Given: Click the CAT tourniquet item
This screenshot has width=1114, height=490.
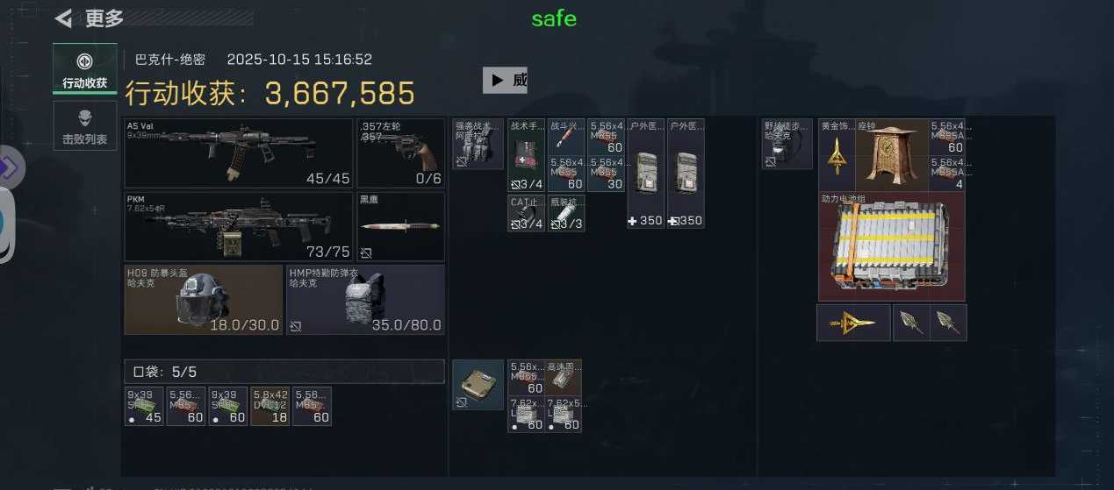Looking at the screenshot, I should [526, 214].
